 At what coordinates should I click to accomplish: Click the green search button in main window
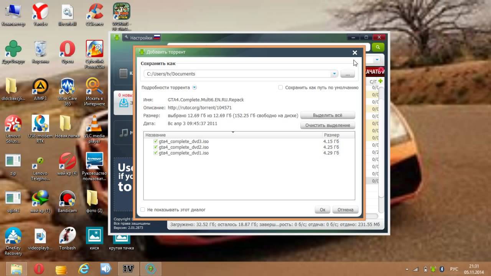tap(378, 47)
